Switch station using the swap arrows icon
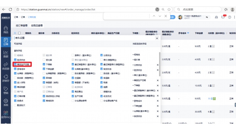Image resolution: width=236 pixels, height=130 pixels. 207,17
